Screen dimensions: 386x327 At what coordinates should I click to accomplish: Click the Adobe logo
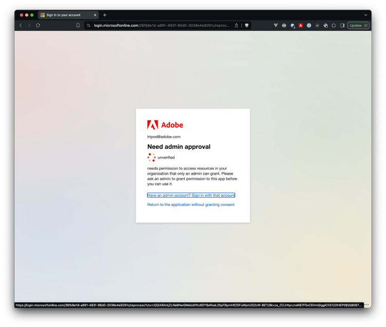(x=165, y=125)
